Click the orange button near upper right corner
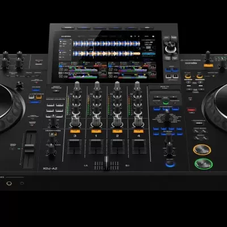This screenshot has height=227, width=227. click(208, 66)
